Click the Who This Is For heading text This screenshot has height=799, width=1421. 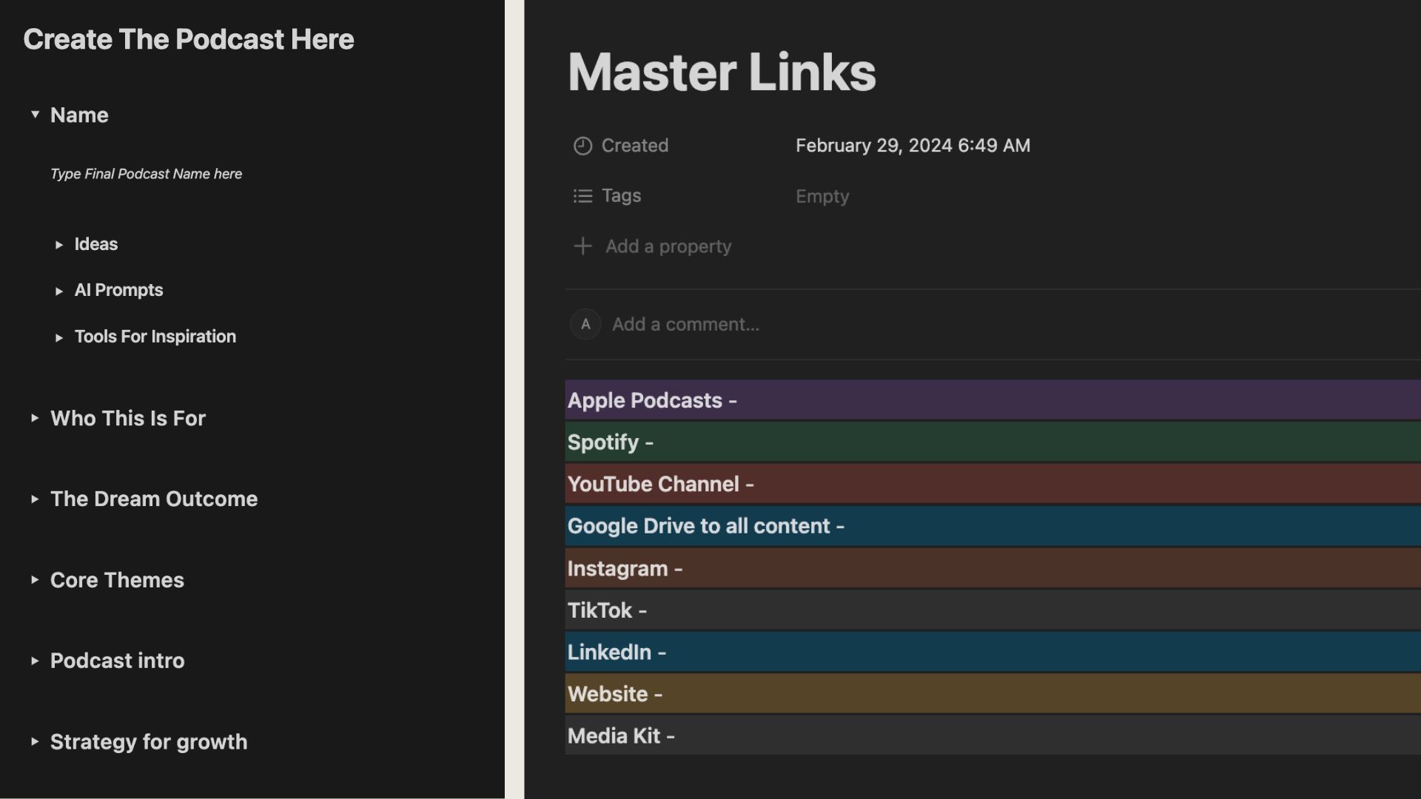pos(128,418)
